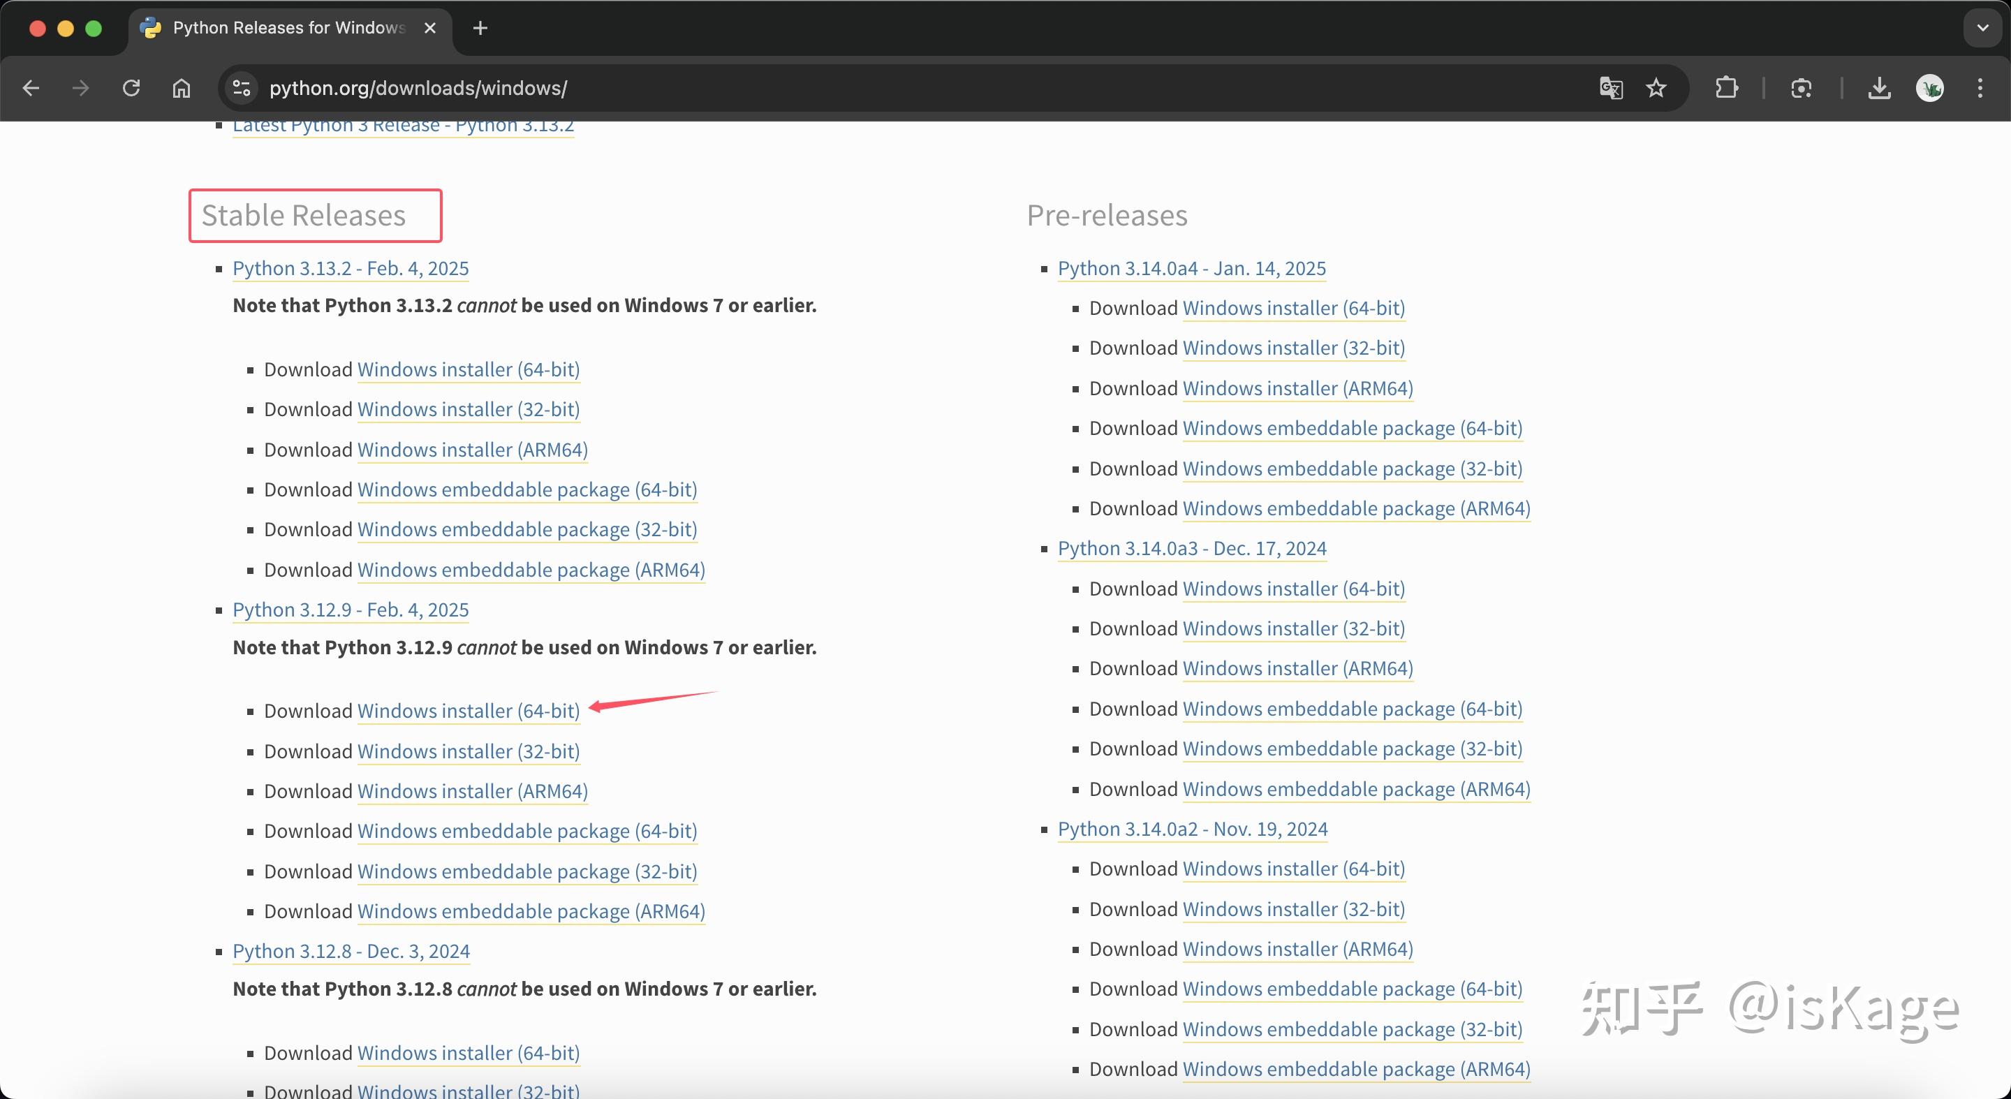The image size is (2011, 1099).
Task: Reload the page with refresh icon
Action: point(131,88)
